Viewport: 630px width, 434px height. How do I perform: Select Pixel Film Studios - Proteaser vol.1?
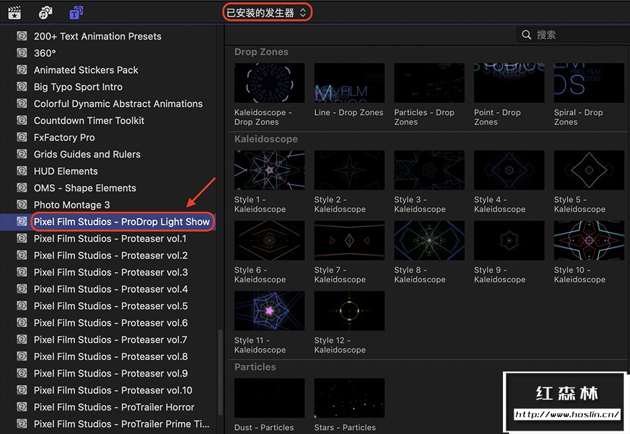click(x=110, y=238)
